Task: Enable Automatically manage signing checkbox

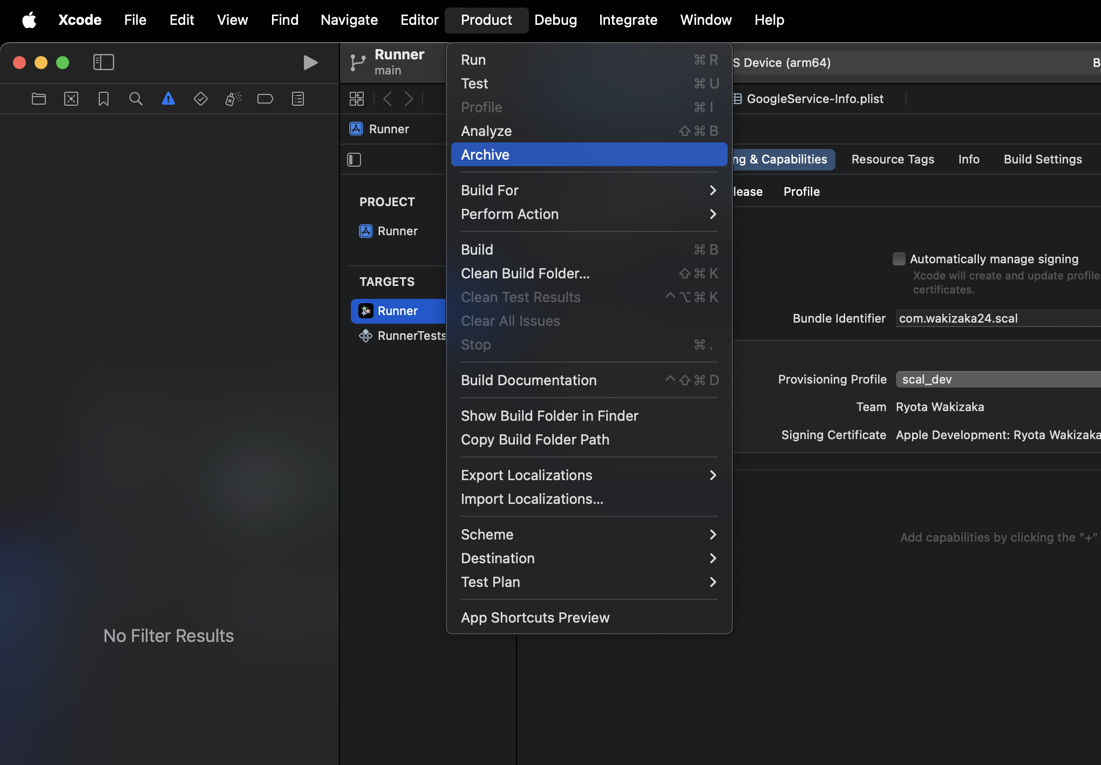Action: [x=899, y=259]
